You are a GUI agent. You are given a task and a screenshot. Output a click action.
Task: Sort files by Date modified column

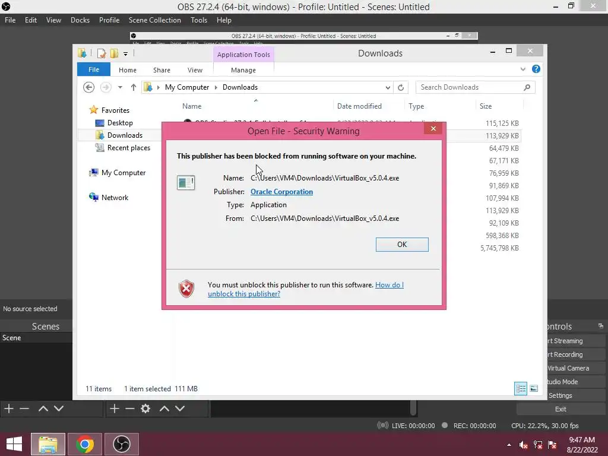369,106
